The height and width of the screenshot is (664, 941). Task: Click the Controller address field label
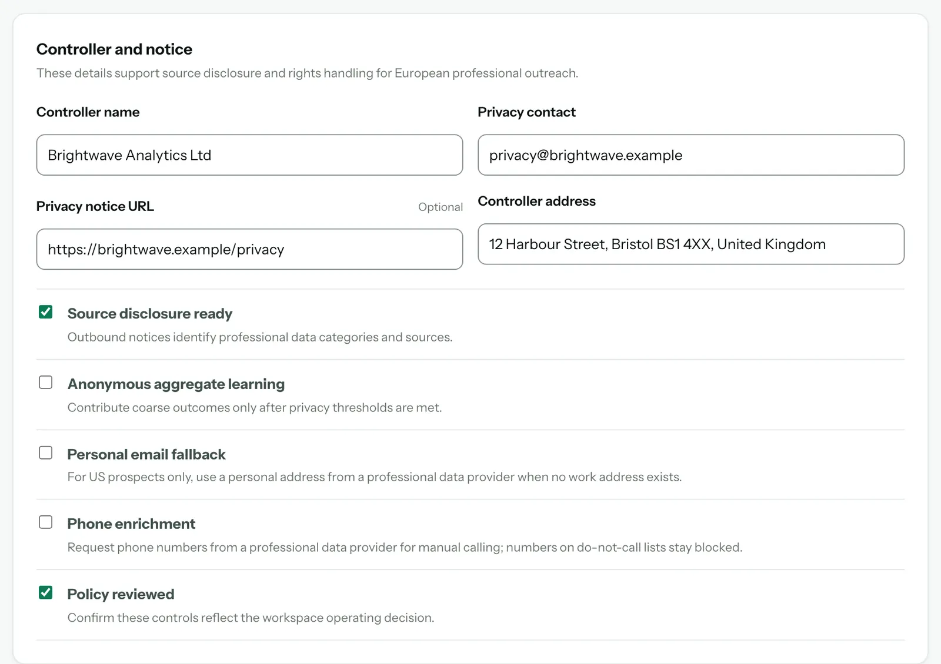(x=536, y=201)
